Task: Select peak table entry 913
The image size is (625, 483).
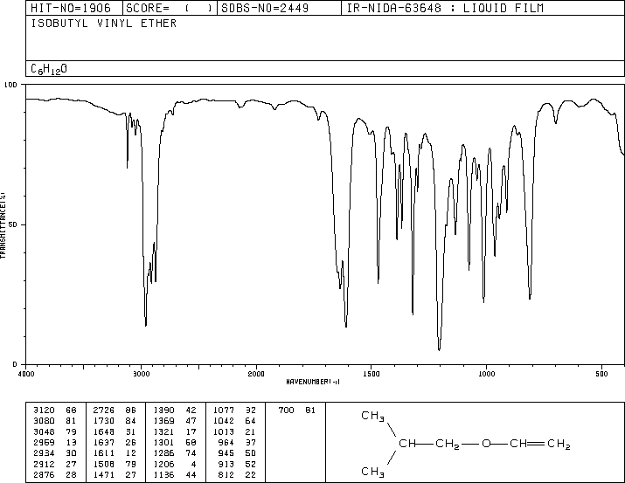Action: (x=226, y=465)
